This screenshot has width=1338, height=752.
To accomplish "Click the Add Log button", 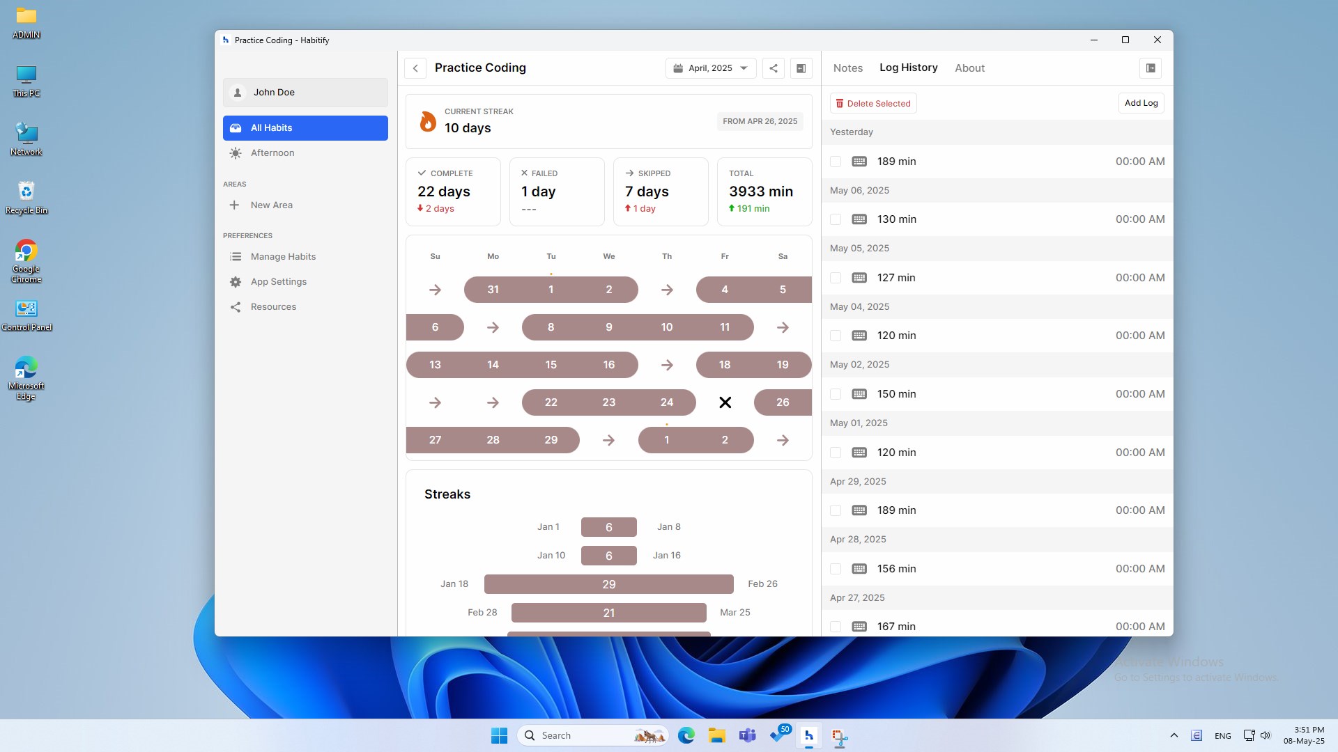I will pyautogui.click(x=1141, y=103).
